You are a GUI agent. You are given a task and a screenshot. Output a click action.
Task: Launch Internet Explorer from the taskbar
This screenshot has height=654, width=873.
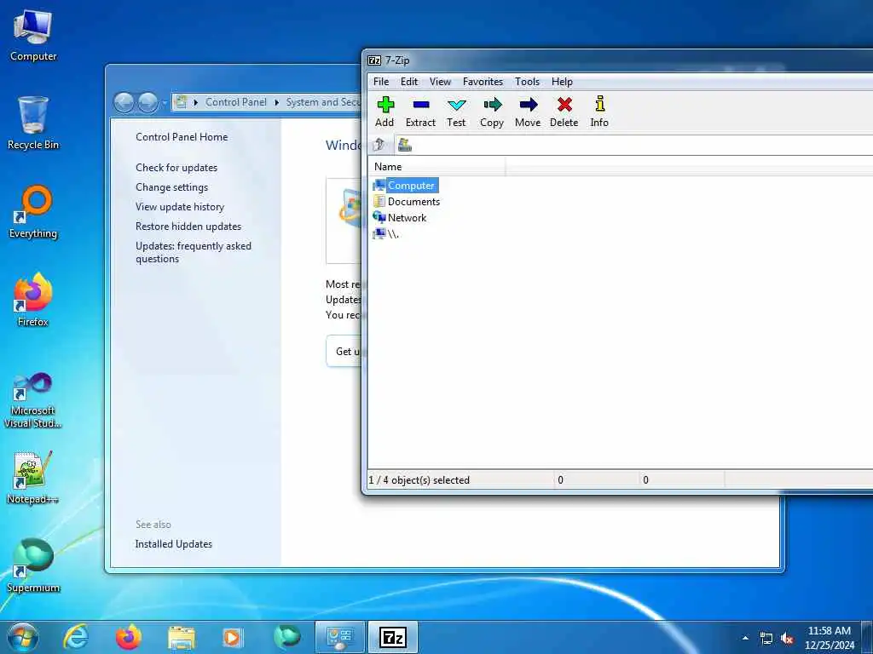[76, 637]
